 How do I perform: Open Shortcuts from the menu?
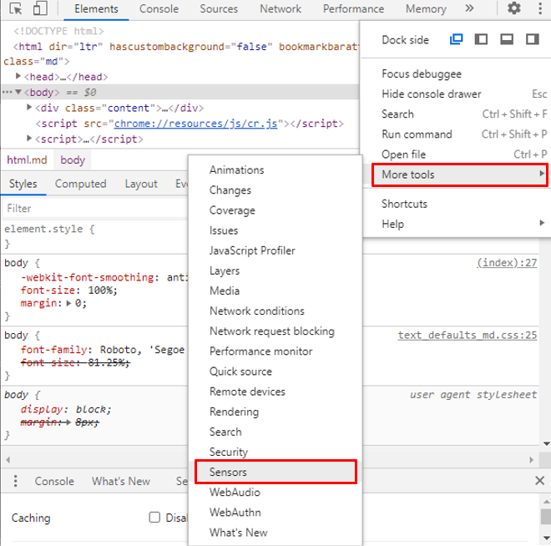click(456, 204)
